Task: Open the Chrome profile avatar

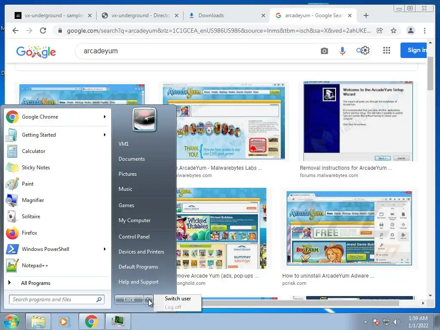Action: (410, 31)
